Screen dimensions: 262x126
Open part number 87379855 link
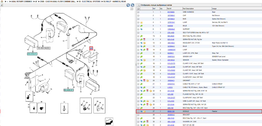171,12
